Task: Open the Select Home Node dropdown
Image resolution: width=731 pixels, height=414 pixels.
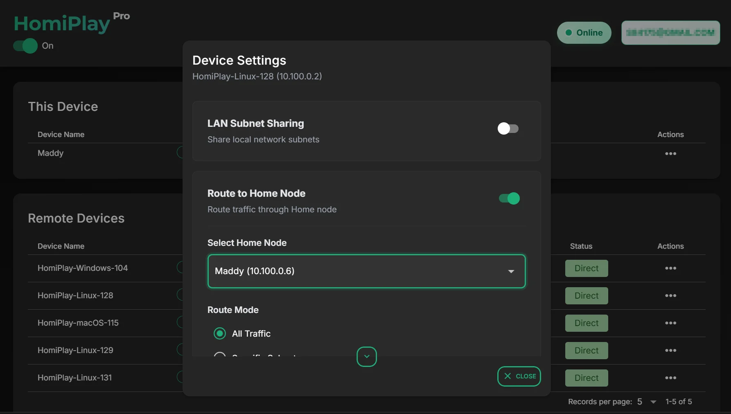Action: [x=366, y=271]
